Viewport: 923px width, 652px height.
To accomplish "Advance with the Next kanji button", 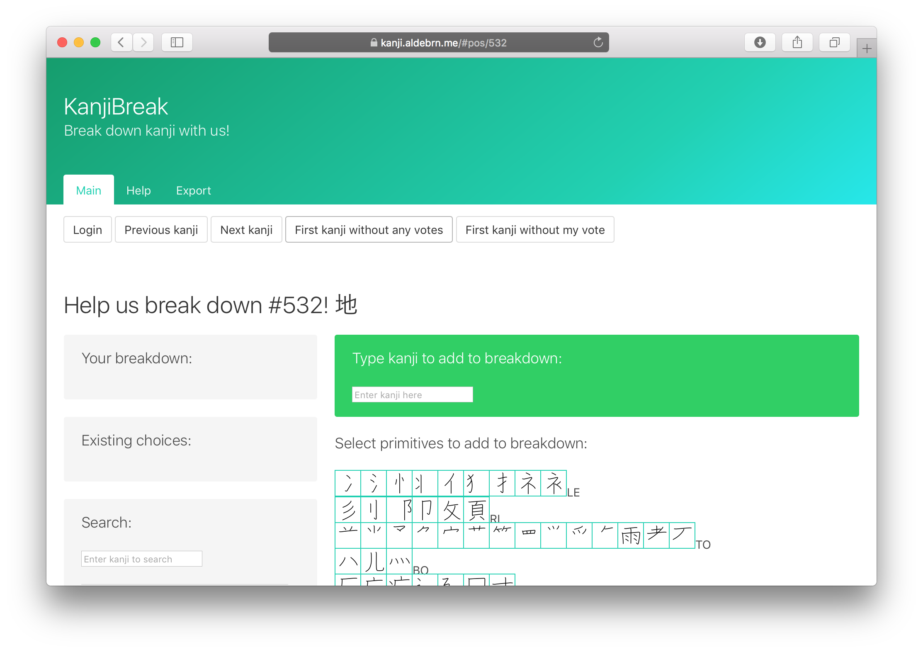I will pyautogui.click(x=246, y=229).
